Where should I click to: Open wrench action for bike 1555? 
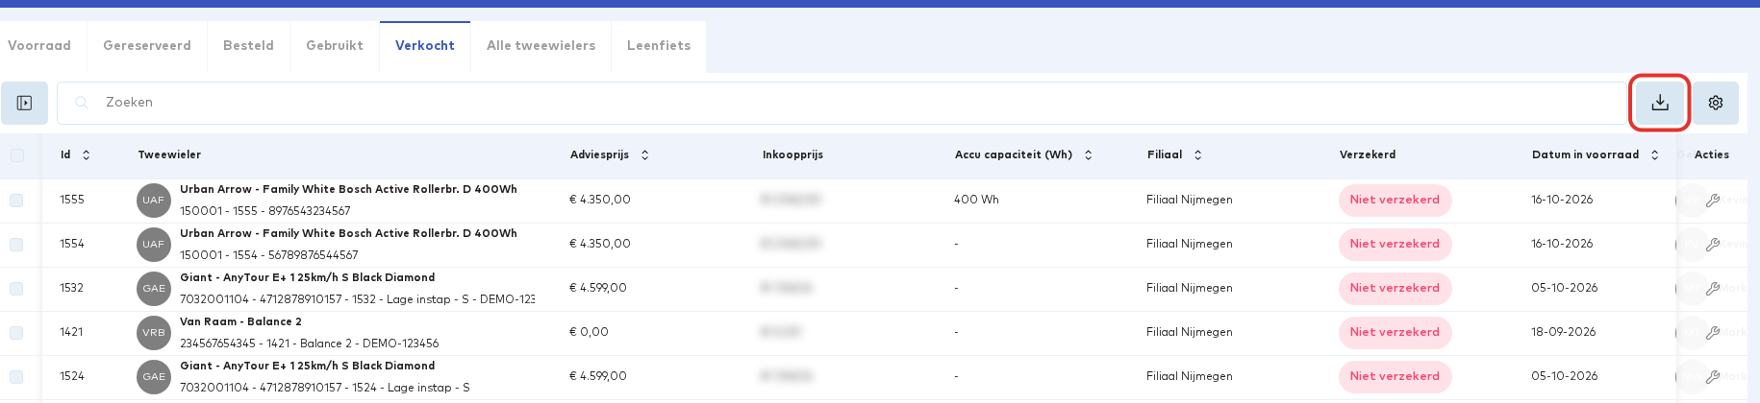pyautogui.click(x=1713, y=201)
